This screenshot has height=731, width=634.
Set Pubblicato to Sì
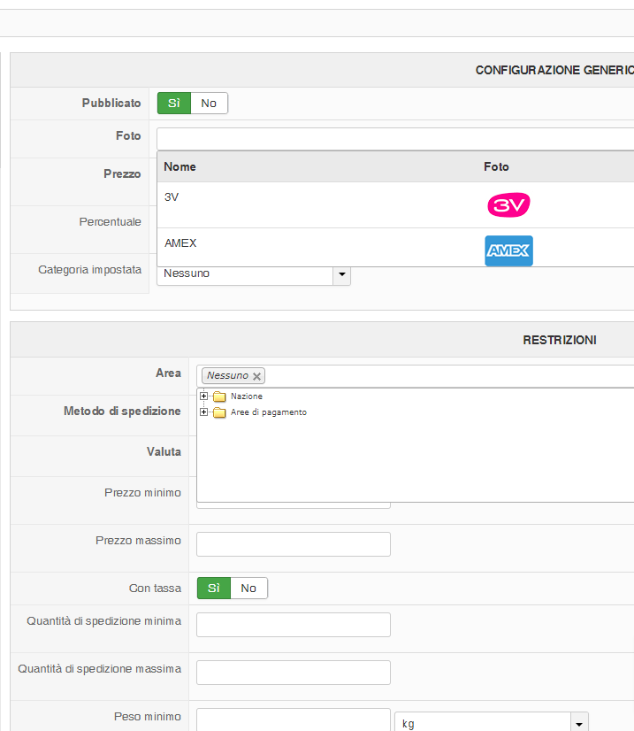(x=174, y=104)
